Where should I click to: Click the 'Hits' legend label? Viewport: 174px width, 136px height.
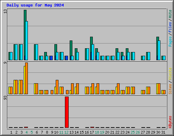(170, 14)
